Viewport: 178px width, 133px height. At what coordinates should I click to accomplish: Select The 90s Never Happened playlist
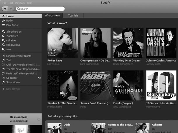(x=23, y=69)
